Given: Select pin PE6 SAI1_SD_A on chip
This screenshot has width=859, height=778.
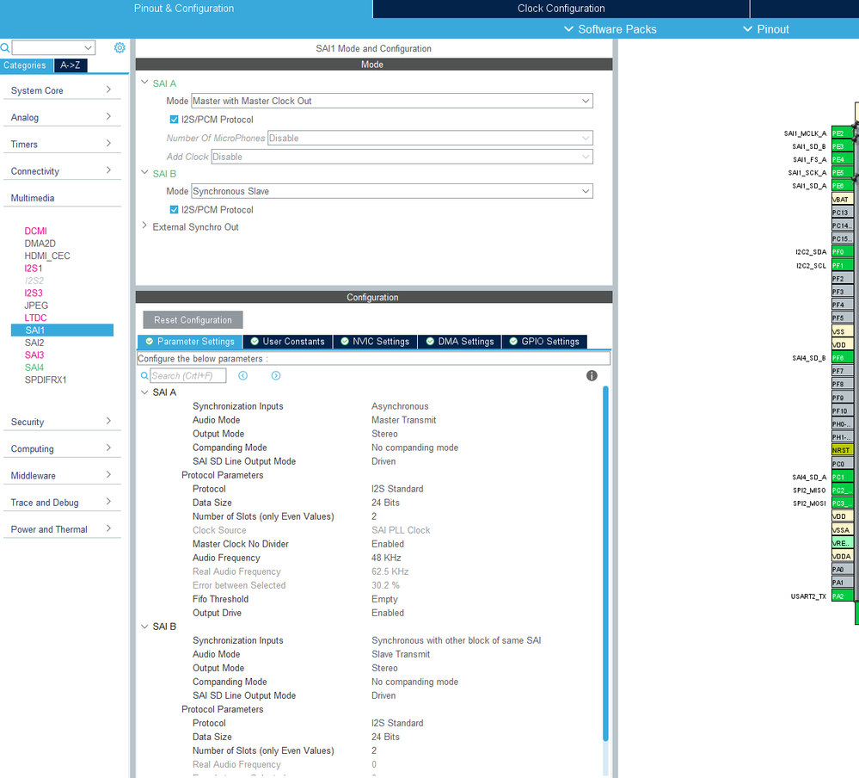Looking at the screenshot, I should pos(842,186).
